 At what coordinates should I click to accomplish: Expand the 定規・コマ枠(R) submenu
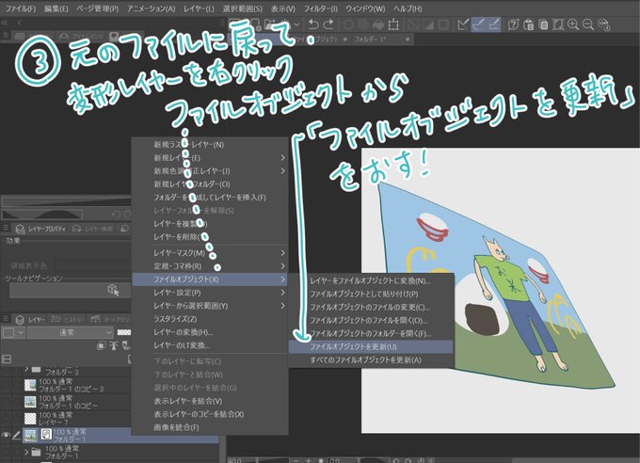pos(210,266)
